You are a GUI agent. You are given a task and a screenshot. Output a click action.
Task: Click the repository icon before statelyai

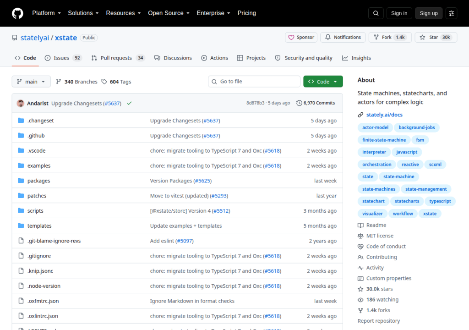pos(15,38)
